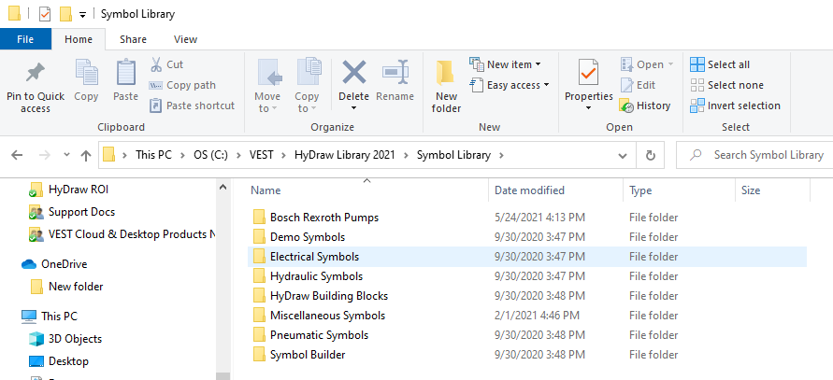Image resolution: width=833 pixels, height=380 pixels.
Task: Select Copy path command
Action: click(182, 85)
